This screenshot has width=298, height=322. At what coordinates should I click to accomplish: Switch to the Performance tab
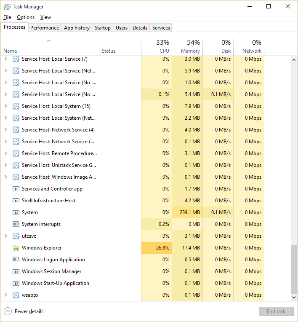pos(45,28)
